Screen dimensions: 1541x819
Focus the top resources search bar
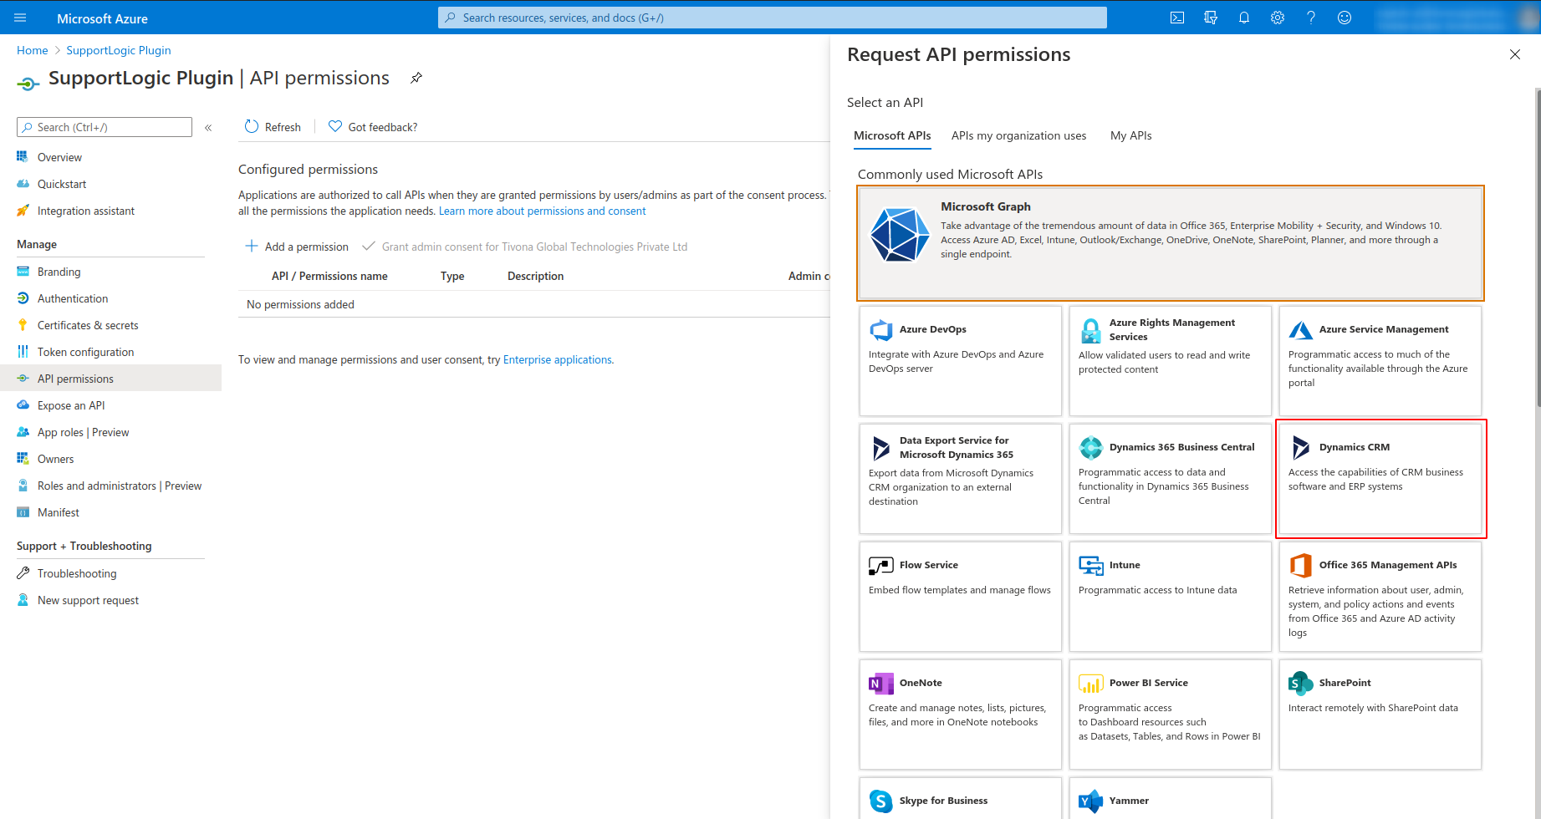(773, 18)
